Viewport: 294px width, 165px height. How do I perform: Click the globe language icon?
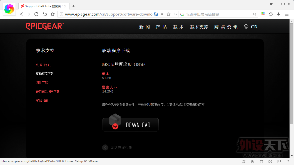[x=246, y=27]
